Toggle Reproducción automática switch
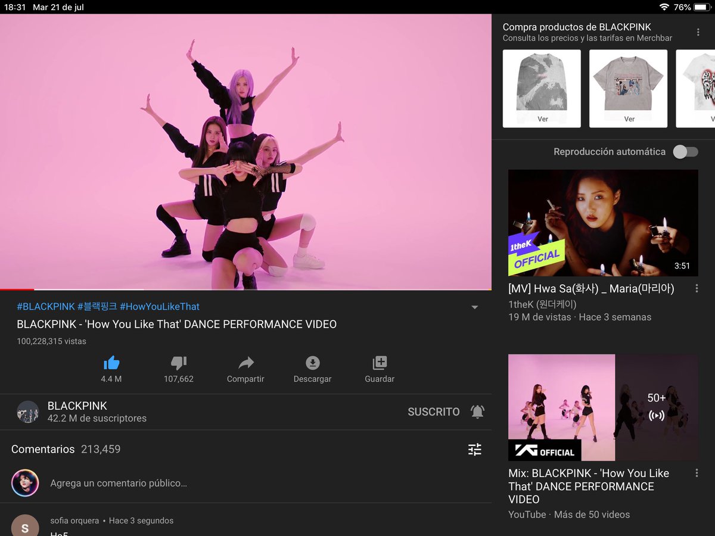Screen dimensions: 715x536 pos(685,152)
